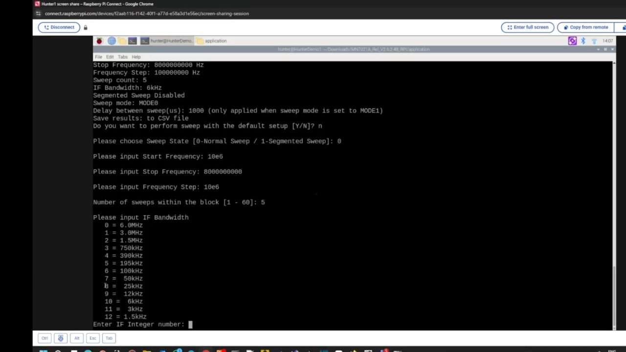Click 'Sweep count: 5' line

pyautogui.click(x=120, y=80)
